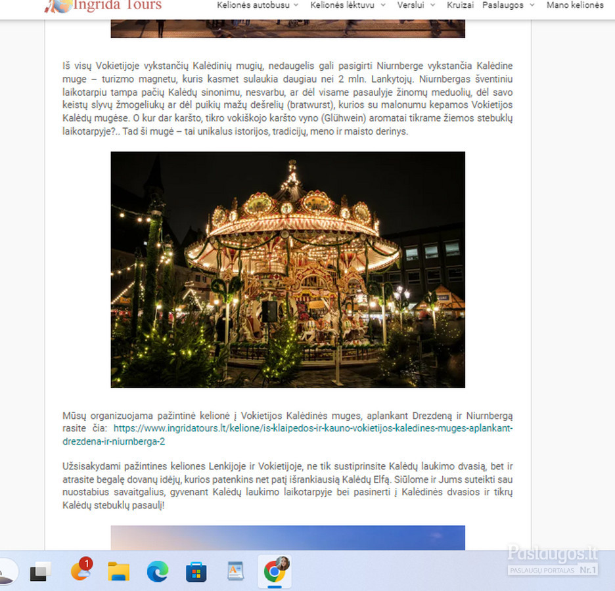Open File Explorer from the taskbar
This screenshot has height=591, width=615.
(118, 571)
